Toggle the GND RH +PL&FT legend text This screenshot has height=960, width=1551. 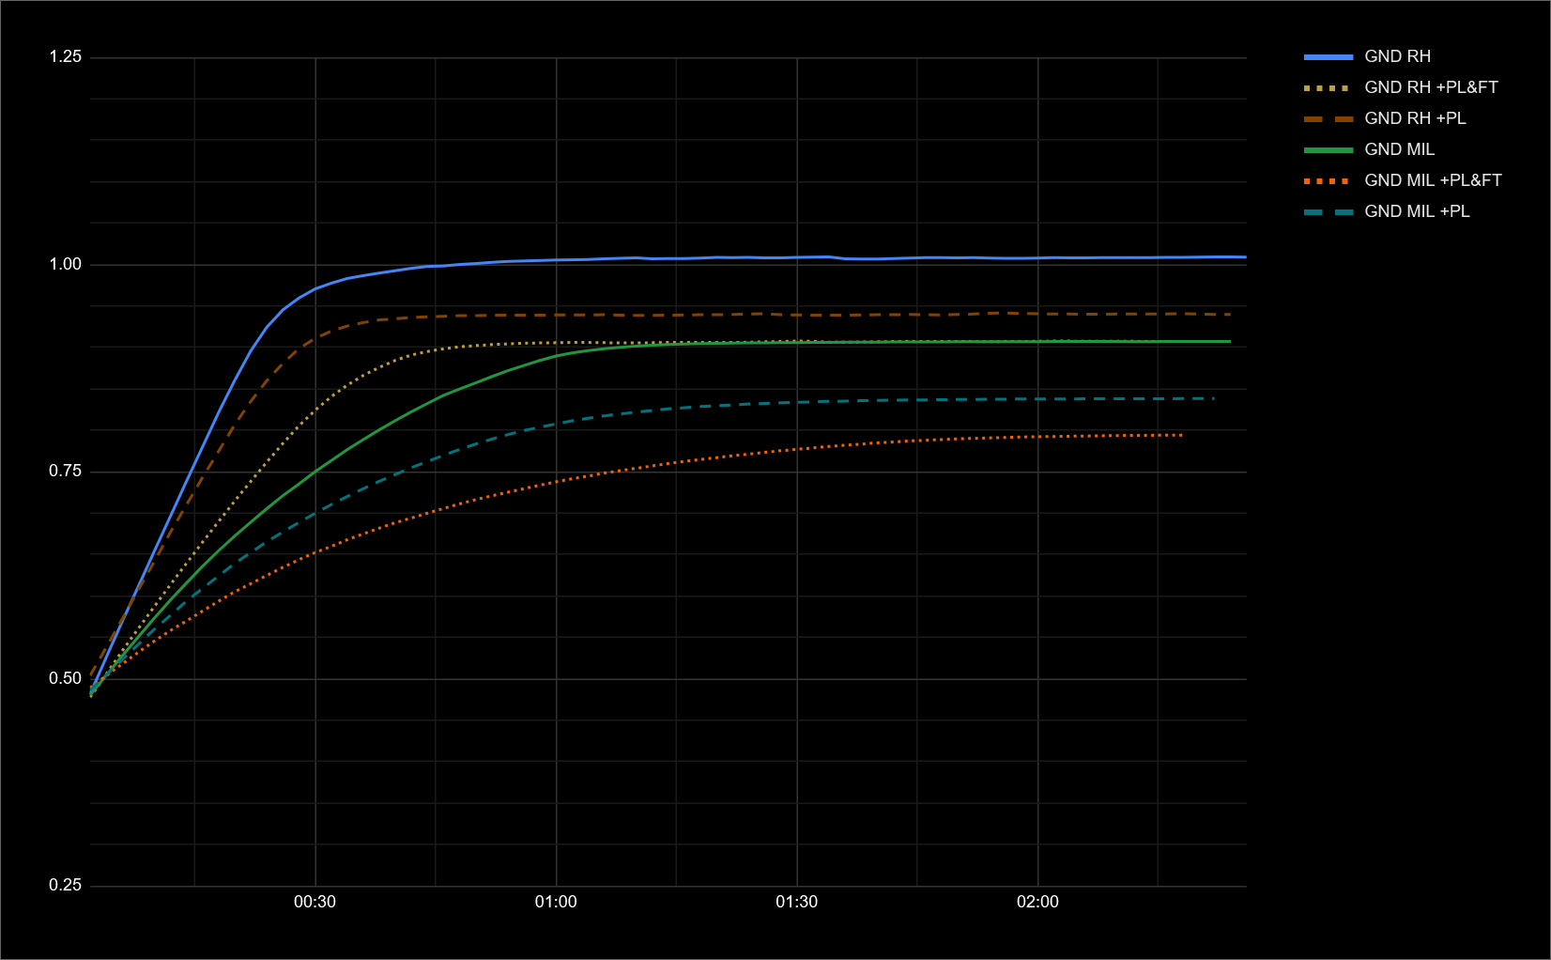pyautogui.click(x=1431, y=87)
